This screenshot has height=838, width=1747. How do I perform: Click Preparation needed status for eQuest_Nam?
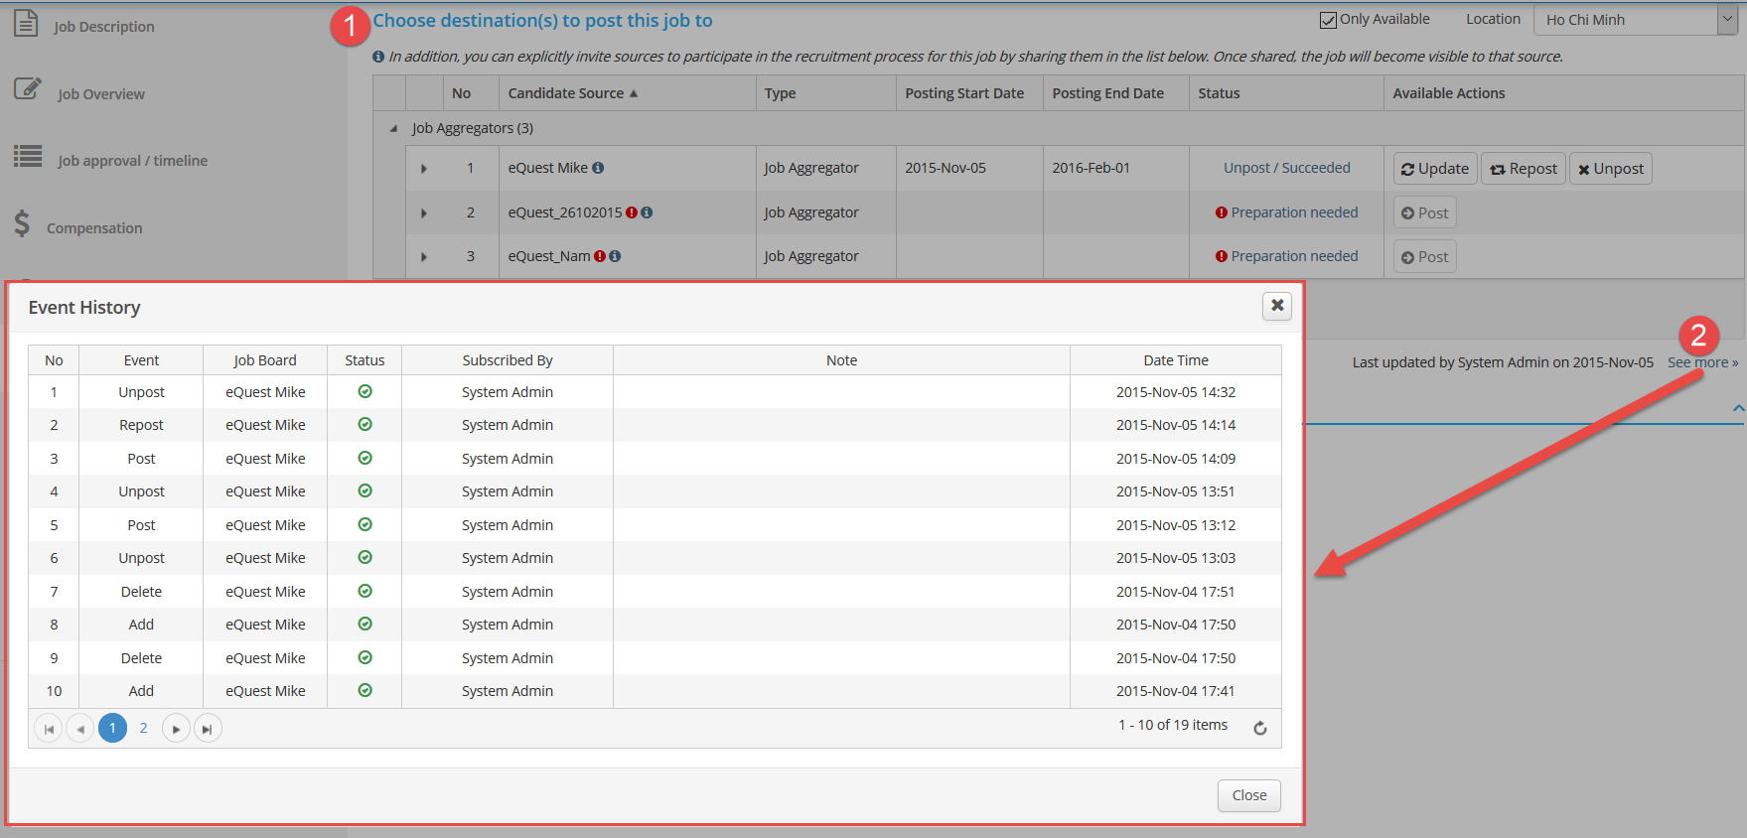[x=1294, y=256]
